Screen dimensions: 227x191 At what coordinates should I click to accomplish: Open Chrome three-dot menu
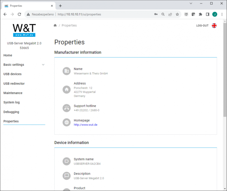pyautogui.click(x=222, y=14)
